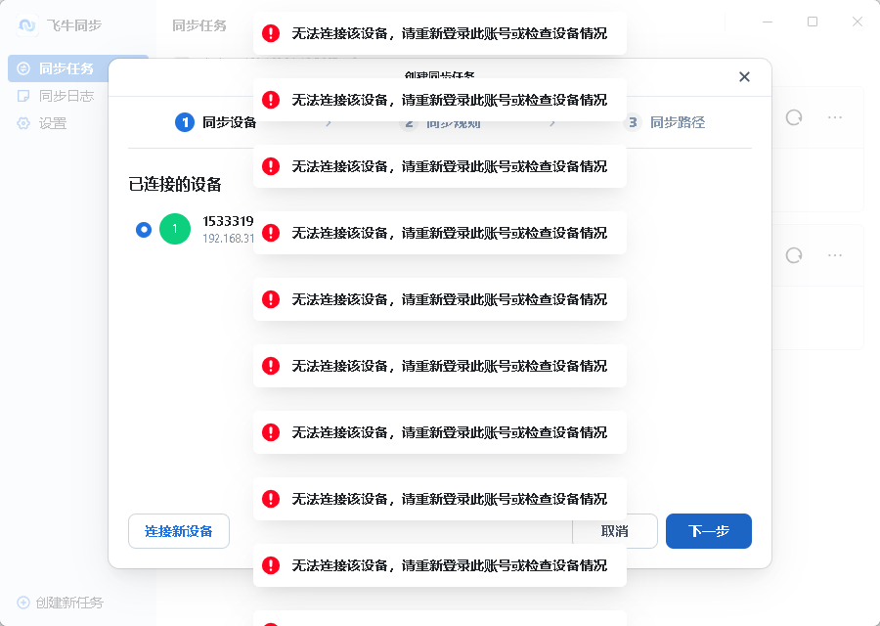This screenshot has height=626, width=880.
Task: Click the 创建新任务 icon at bottom left
Action: pyautogui.click(x=22, y=603)
